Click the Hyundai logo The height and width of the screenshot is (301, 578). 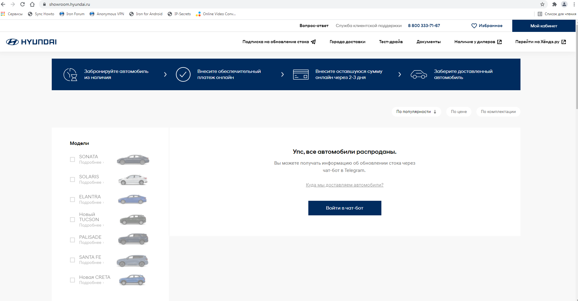31,42
